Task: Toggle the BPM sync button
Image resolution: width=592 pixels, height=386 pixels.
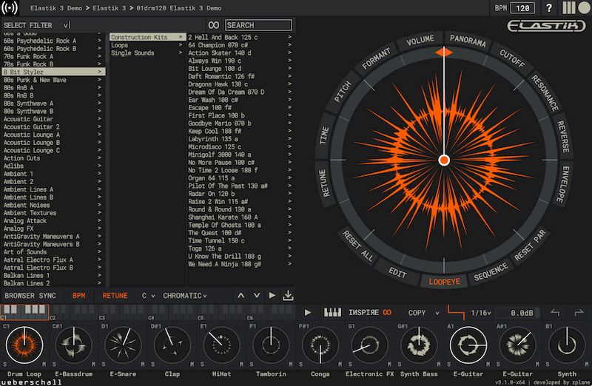Action: (78, 296)
